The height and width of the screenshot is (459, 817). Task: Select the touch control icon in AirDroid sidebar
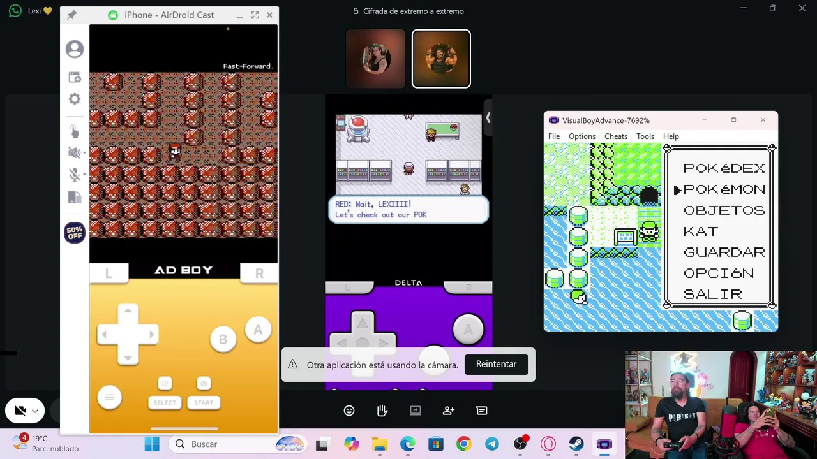click(75, 131)
